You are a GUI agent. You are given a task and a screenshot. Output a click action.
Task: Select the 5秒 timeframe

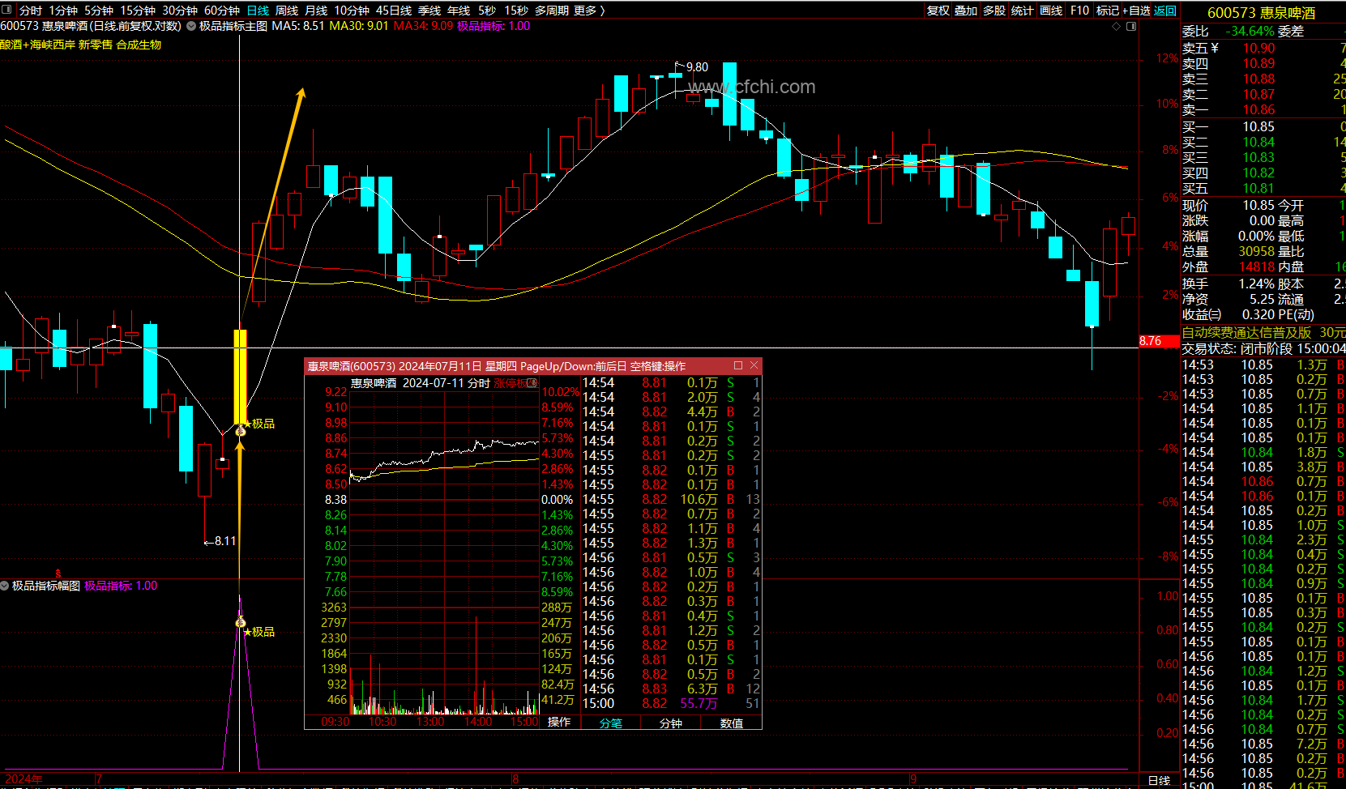487,11
